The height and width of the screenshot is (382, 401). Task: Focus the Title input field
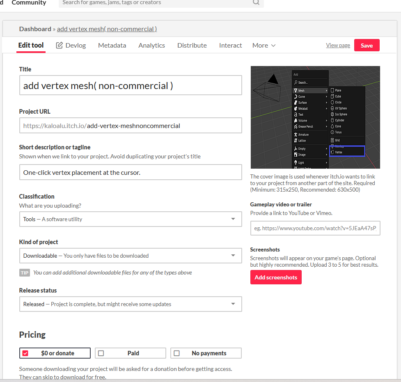pyautogui.click(x=131, y=85)
